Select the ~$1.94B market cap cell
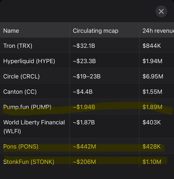174x179 pixels. 104,106
